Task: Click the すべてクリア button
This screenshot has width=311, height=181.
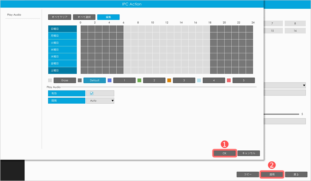Action: coord(60,17)
